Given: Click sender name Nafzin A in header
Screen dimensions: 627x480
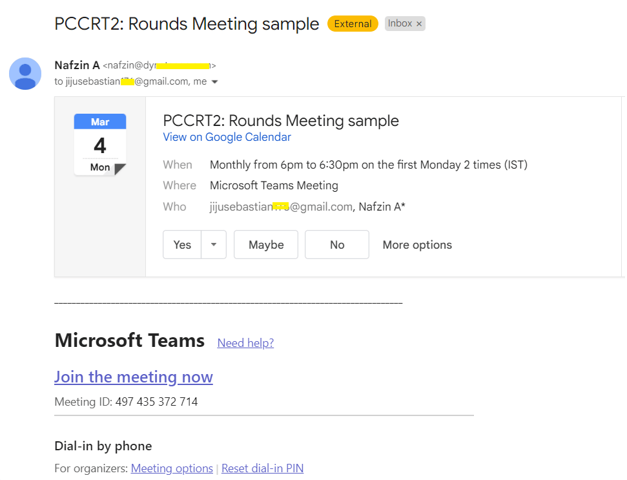Looking at the screenshot, I should 77,65.
